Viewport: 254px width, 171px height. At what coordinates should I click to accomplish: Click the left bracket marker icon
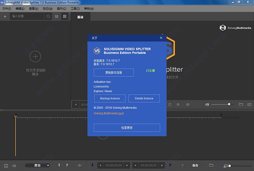[x=92, y=165]
